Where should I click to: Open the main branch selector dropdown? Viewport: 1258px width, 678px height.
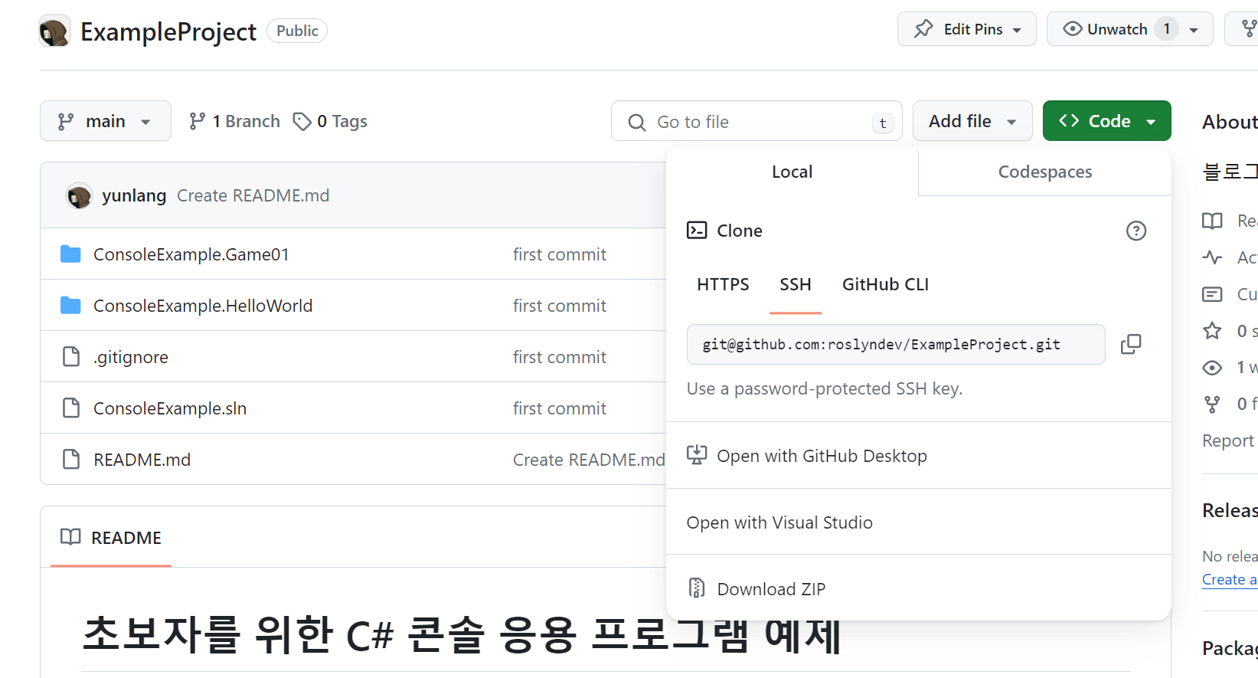tap(106, 121)
